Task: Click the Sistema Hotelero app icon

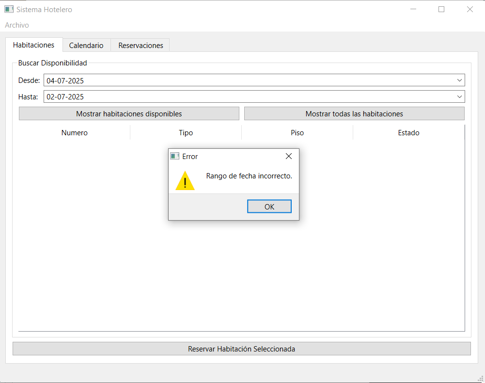Action: (9, 9)
